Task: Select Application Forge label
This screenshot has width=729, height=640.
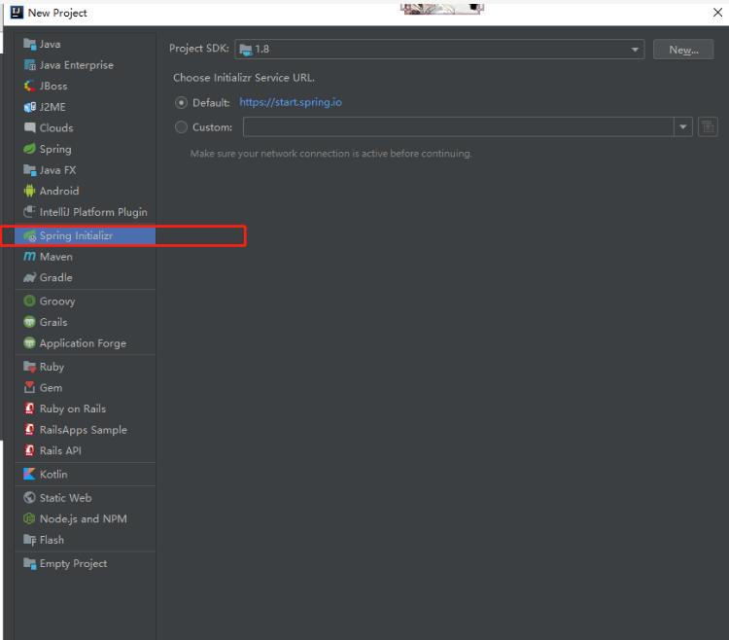Action: (83, 343)
